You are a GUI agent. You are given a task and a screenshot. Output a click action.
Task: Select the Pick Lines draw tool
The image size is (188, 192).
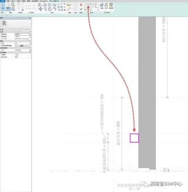91,10
